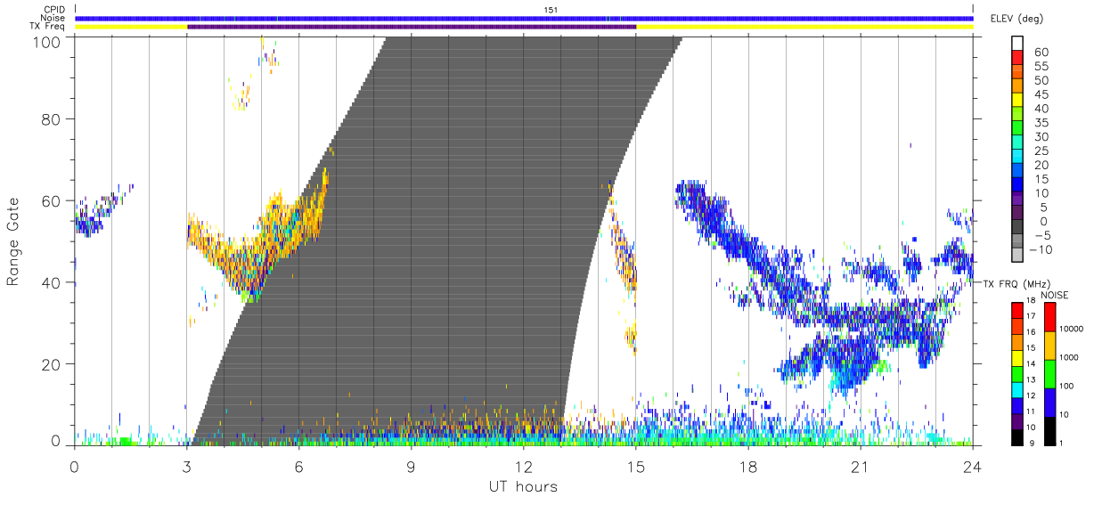Click the 25 label on the ELEV colorbar
Screen dimensions: 1094x505
click(x=1041, y=151)
